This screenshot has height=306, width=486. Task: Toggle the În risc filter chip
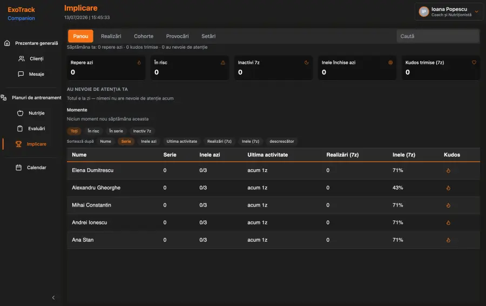93,131
